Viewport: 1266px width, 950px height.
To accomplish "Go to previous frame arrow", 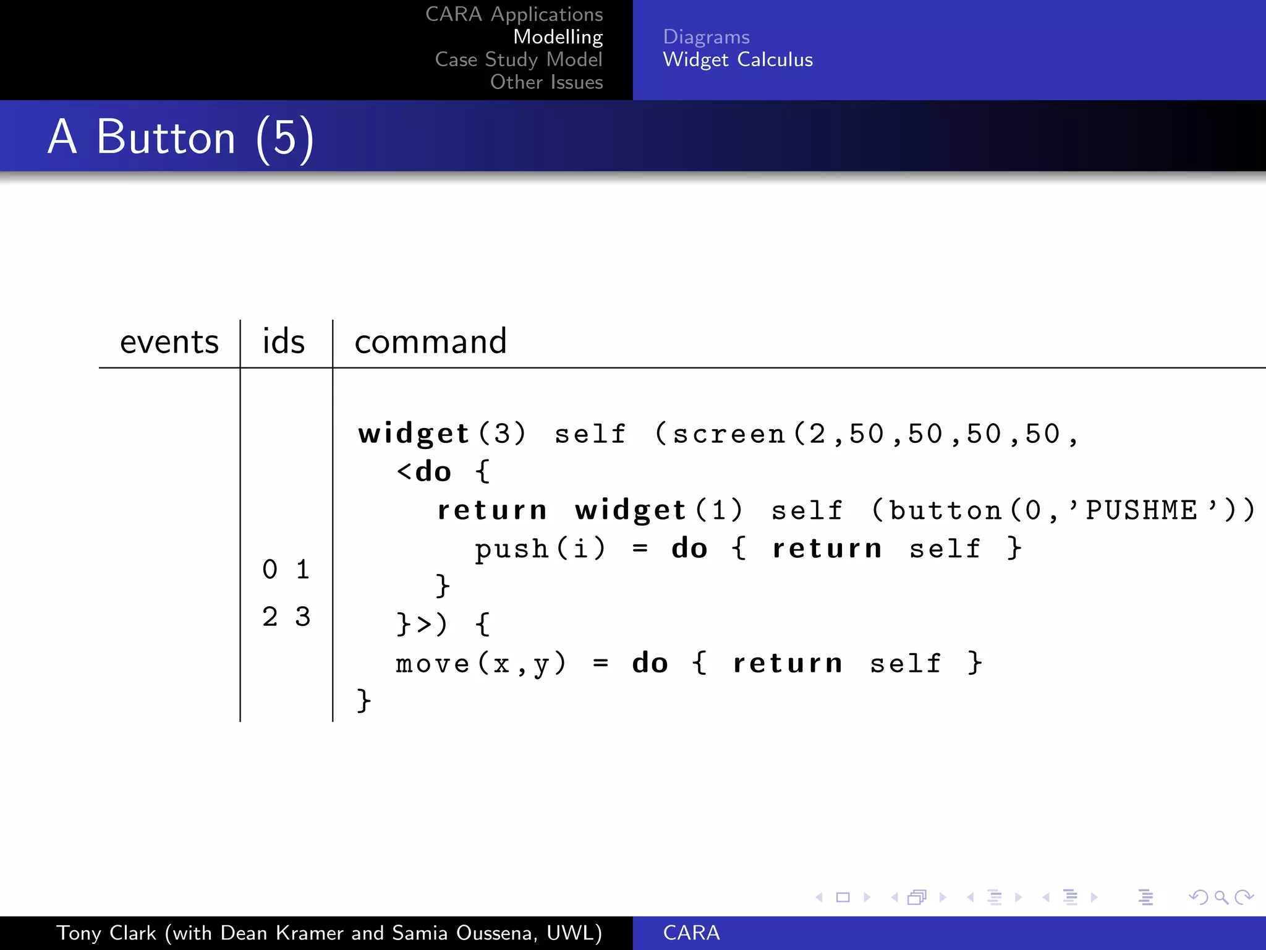I will 894,897.
